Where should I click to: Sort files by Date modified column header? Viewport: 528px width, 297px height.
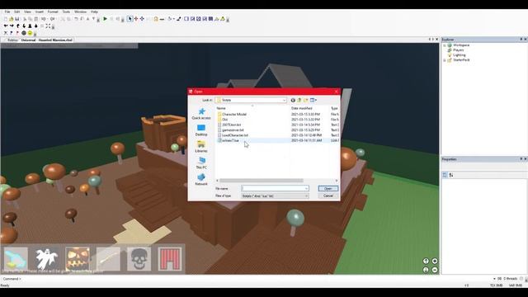301,108
